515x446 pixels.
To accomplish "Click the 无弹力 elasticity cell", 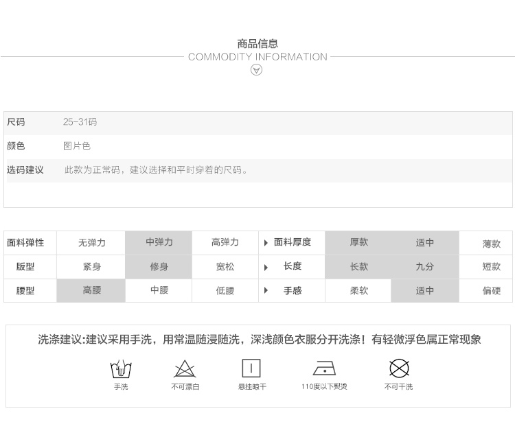I will [92, 243].
